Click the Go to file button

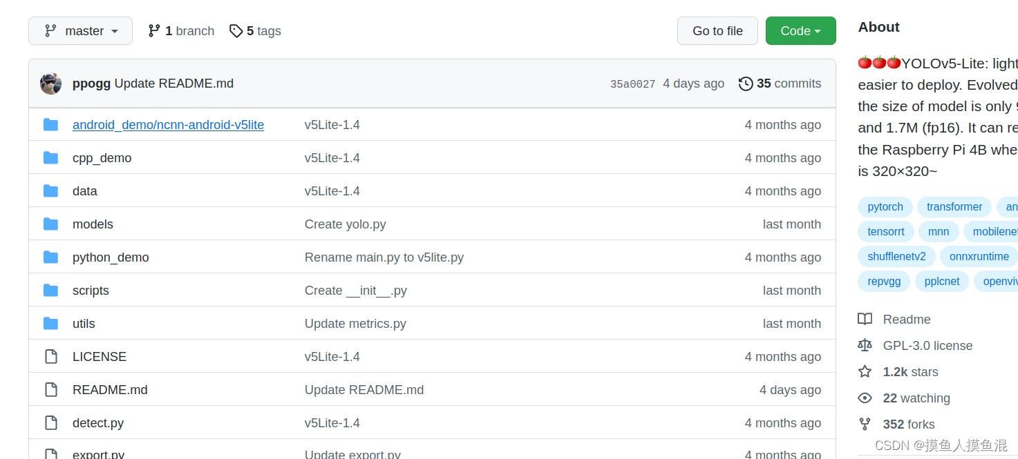717,31
